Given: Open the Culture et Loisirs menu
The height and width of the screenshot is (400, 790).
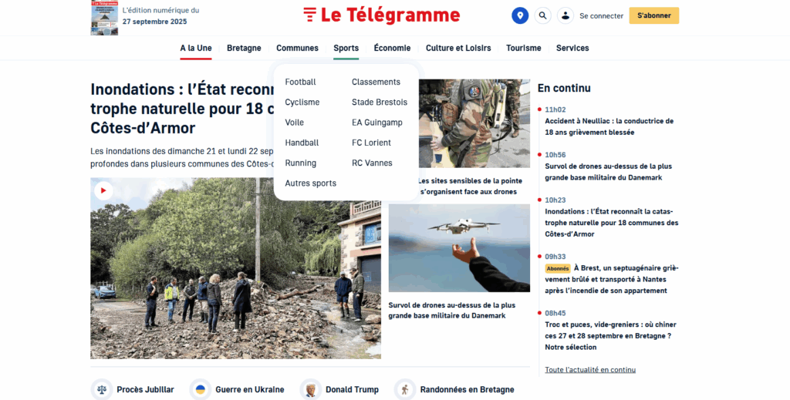Looking at the screenshot, I should coord(458,49).
